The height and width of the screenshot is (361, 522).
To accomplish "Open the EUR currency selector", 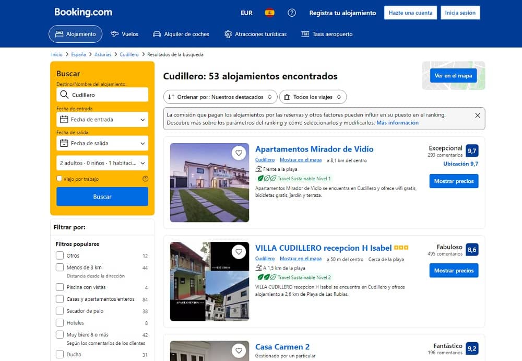I will [246, 13].
